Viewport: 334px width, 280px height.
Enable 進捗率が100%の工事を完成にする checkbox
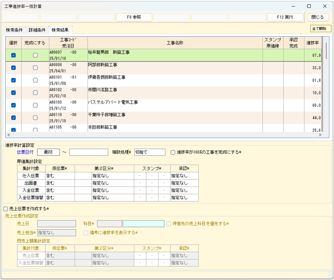click(173, 152)
